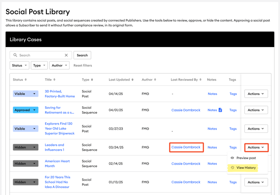Open 3D Printed, Factory-Built Home post

(x=59, y=94)
